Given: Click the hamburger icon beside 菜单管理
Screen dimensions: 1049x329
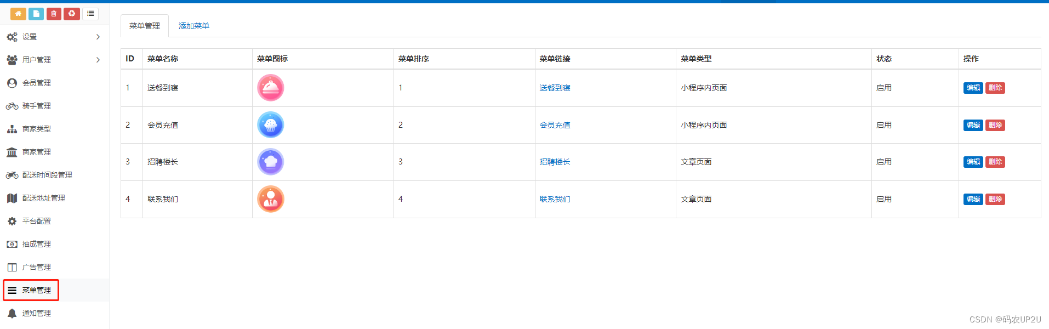Looking at the screenshot, I should pyautogui.click(x=12, y=291).
